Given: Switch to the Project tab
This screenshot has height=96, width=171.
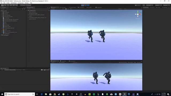Looking at the screenshot, I should click(x=4, y=7).
